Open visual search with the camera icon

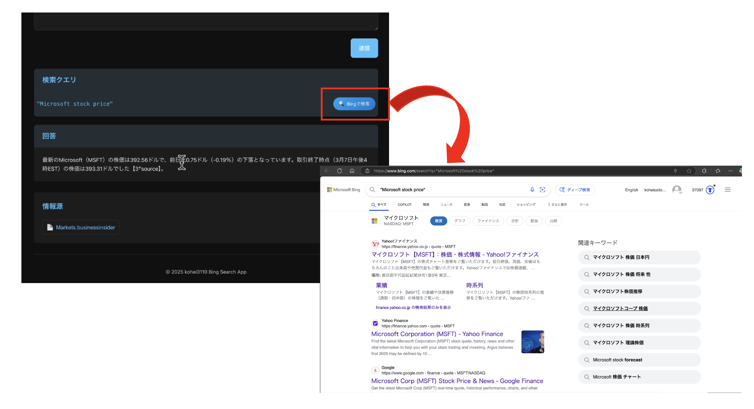(x=543, y=189)
